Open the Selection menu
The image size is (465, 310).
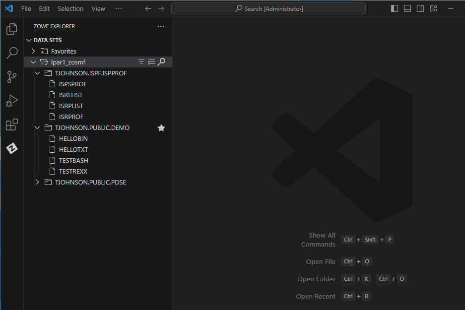[70, 8]
